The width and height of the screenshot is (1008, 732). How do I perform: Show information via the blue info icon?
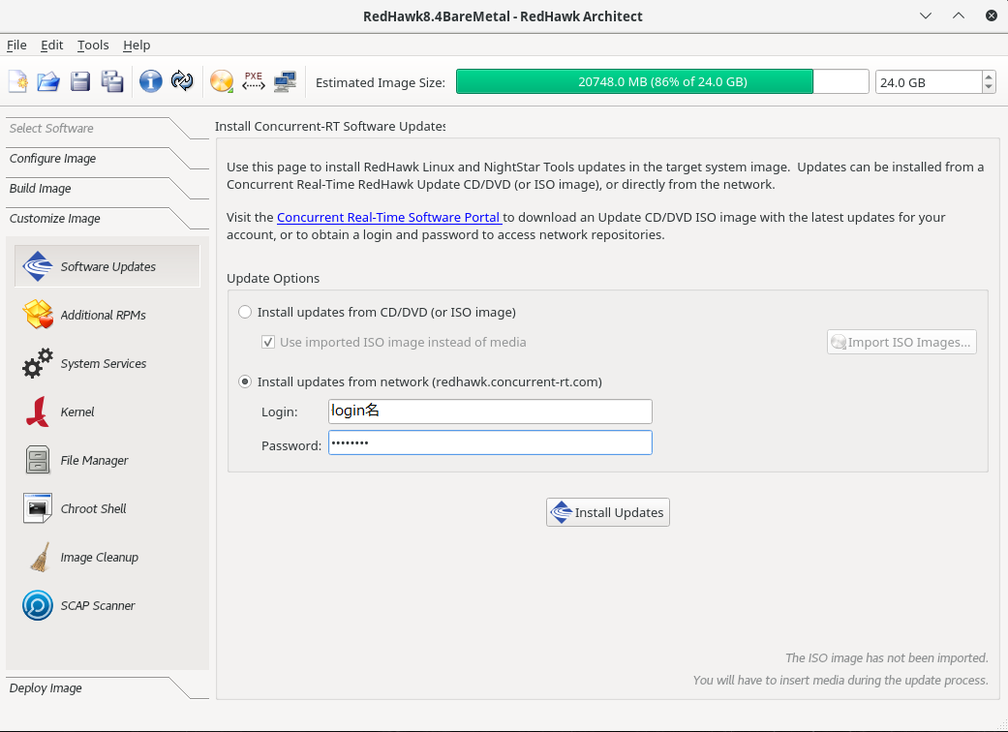click(x=151, y=81)
